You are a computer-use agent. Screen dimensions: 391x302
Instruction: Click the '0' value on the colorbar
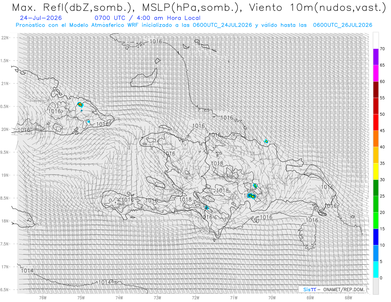[381, 278]
